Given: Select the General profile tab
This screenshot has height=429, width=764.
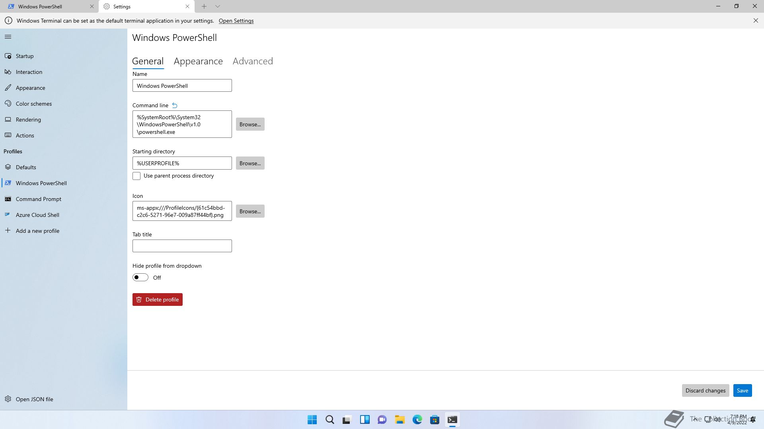Looking at the screenshot, I should pos(148,61).
